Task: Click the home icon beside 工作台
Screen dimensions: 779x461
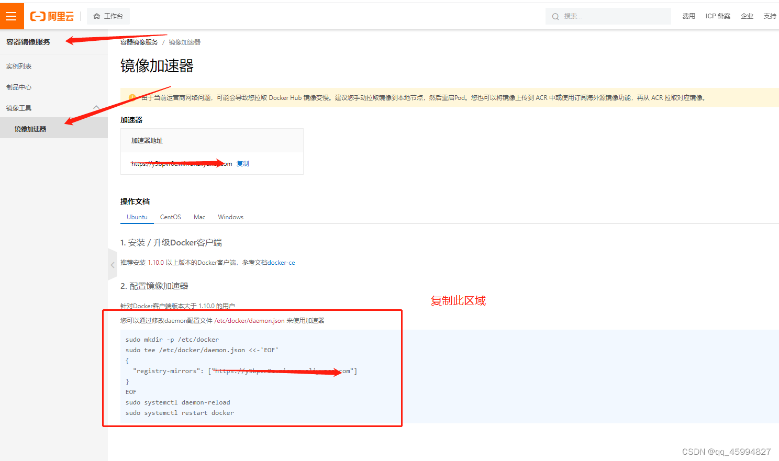Action: [97, 16]
